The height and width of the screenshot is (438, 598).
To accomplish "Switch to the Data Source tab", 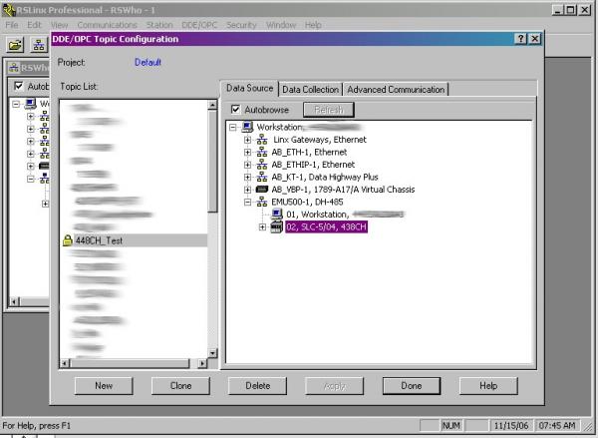I will click(x=250, y=88).
